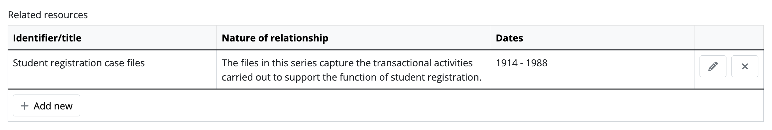Click the Related resources section label

[x=48, y=15]
